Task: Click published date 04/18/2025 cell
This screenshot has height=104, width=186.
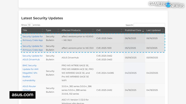Action: pyautogui.click(x=130, y=90)
